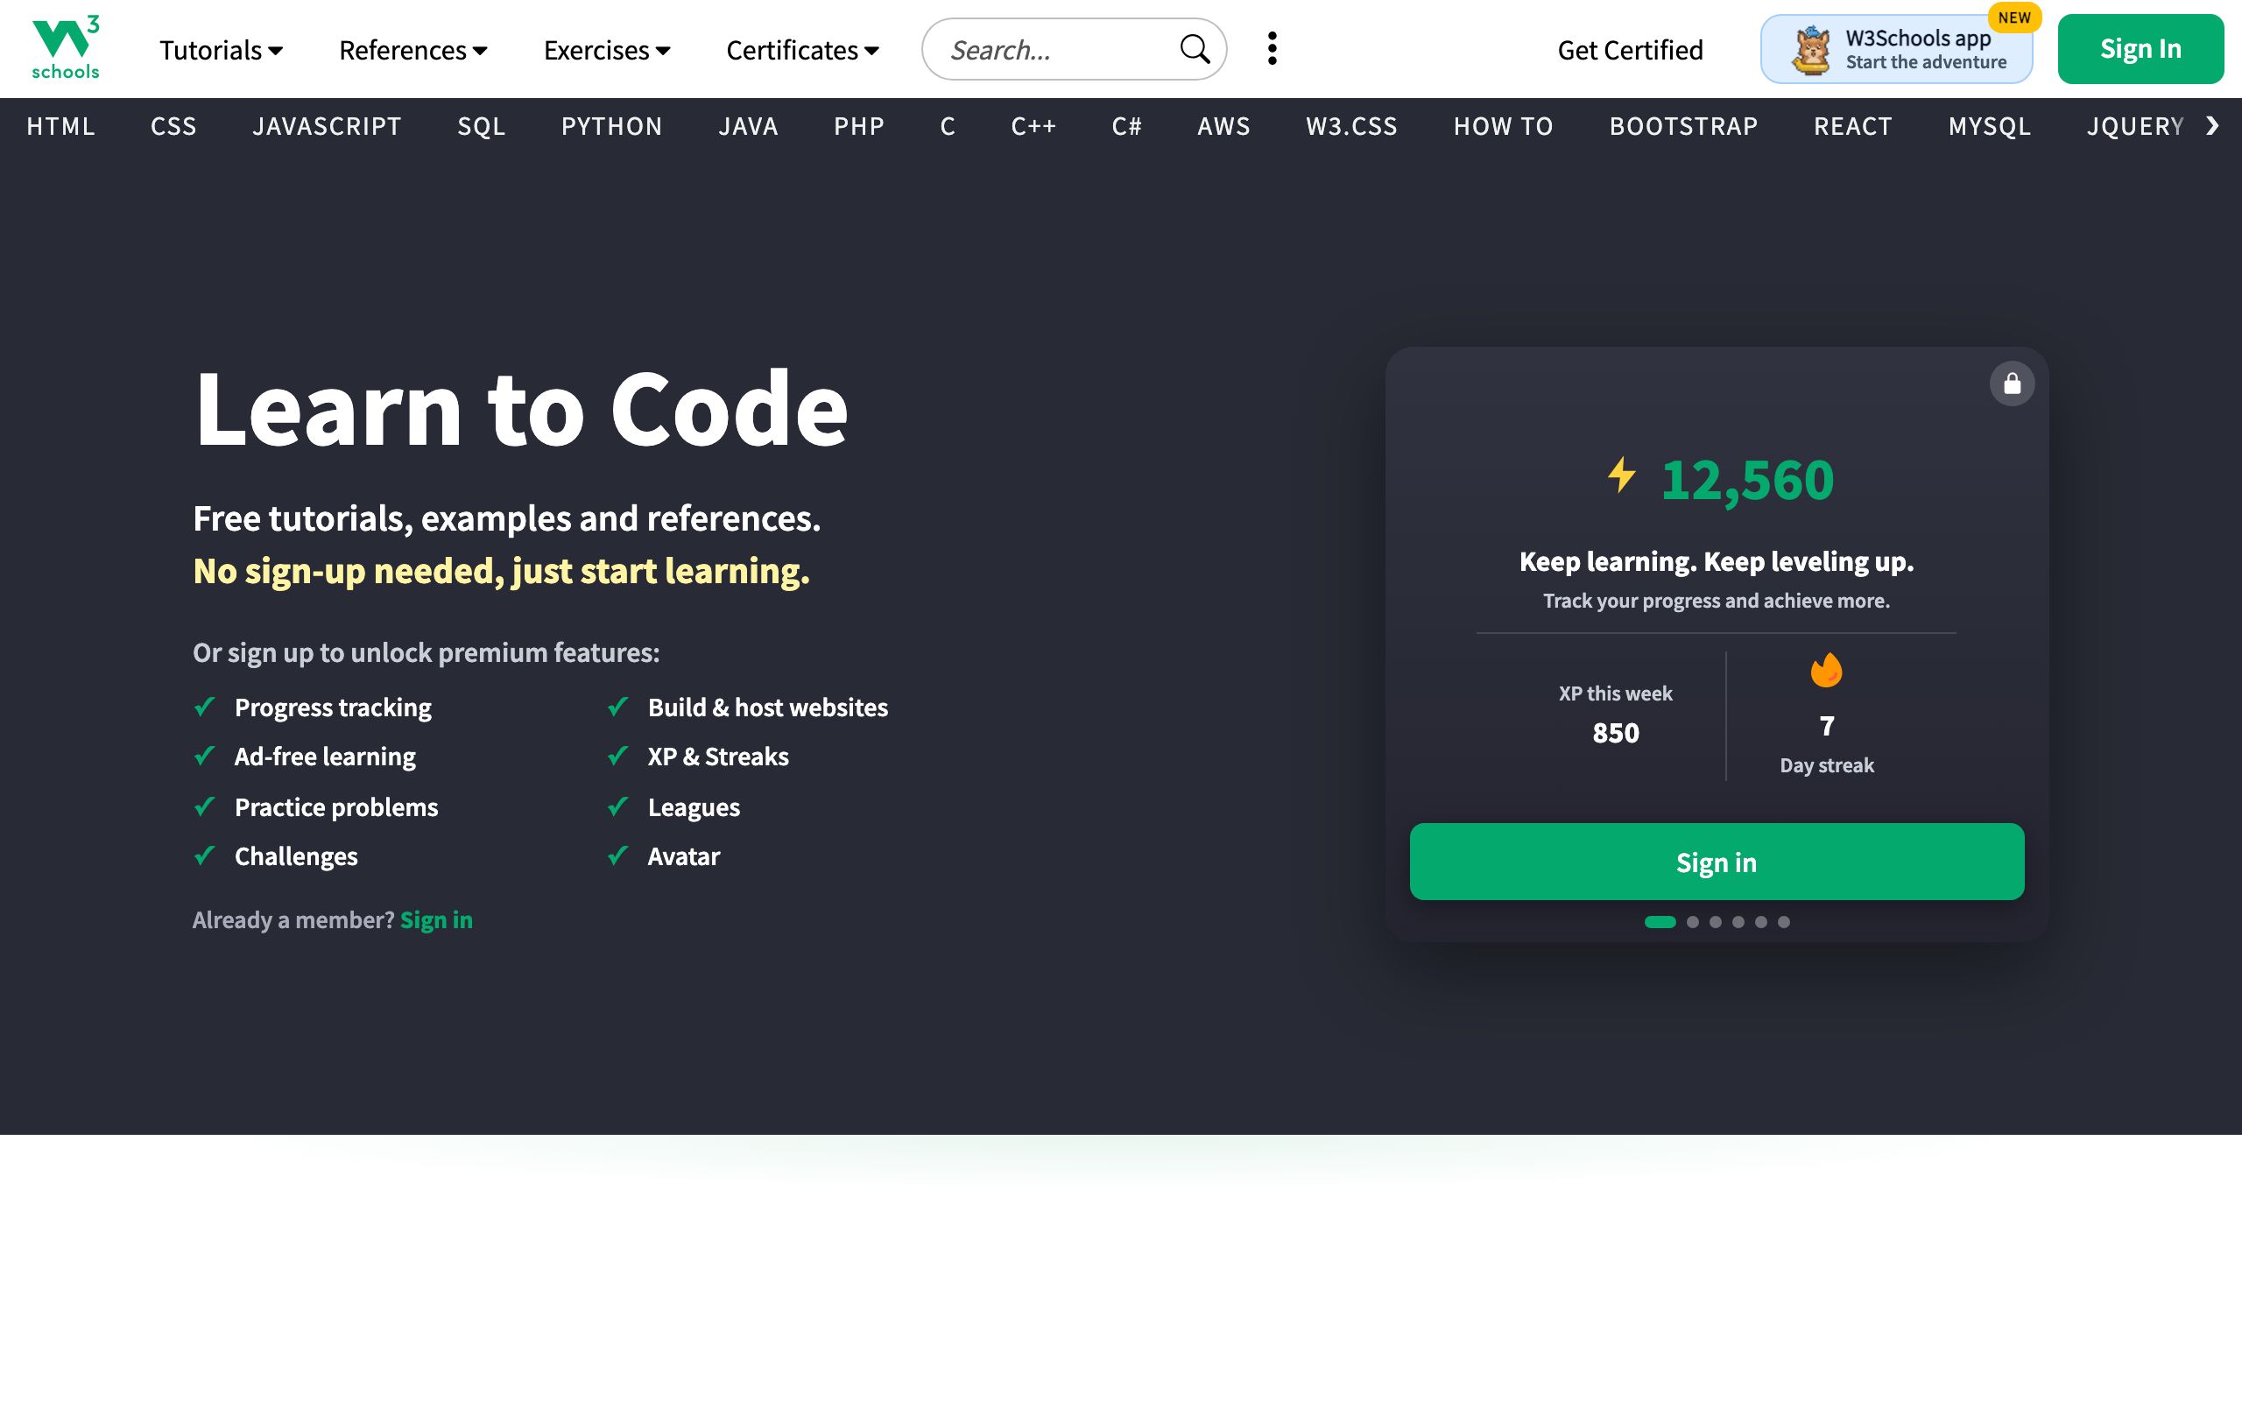The image size is (2242, 1401).
Task: Open the three-dot more options menu
Action: pyautogui.click(x=1272, y=49)
